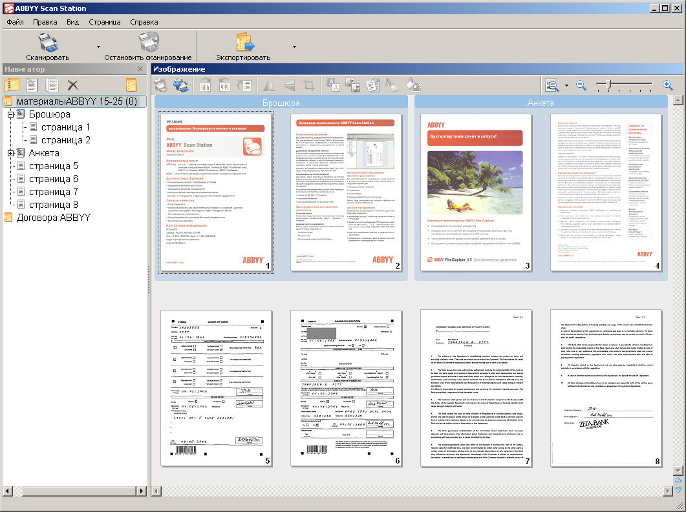Open the Правка menu
This screenshot has width=686, height=512.
45,22
